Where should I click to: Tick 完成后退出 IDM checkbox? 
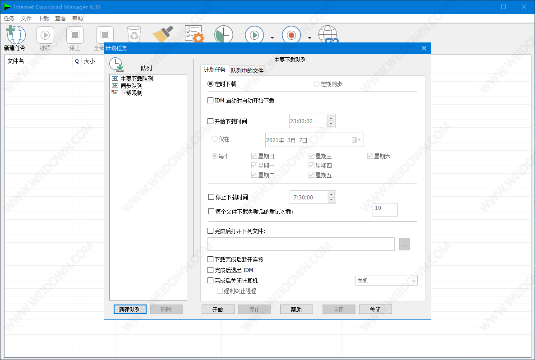pos(211,270)
